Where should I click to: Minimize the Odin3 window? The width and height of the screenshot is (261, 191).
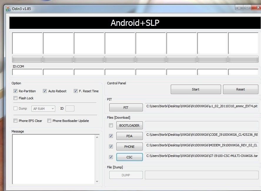coord(239,8)
